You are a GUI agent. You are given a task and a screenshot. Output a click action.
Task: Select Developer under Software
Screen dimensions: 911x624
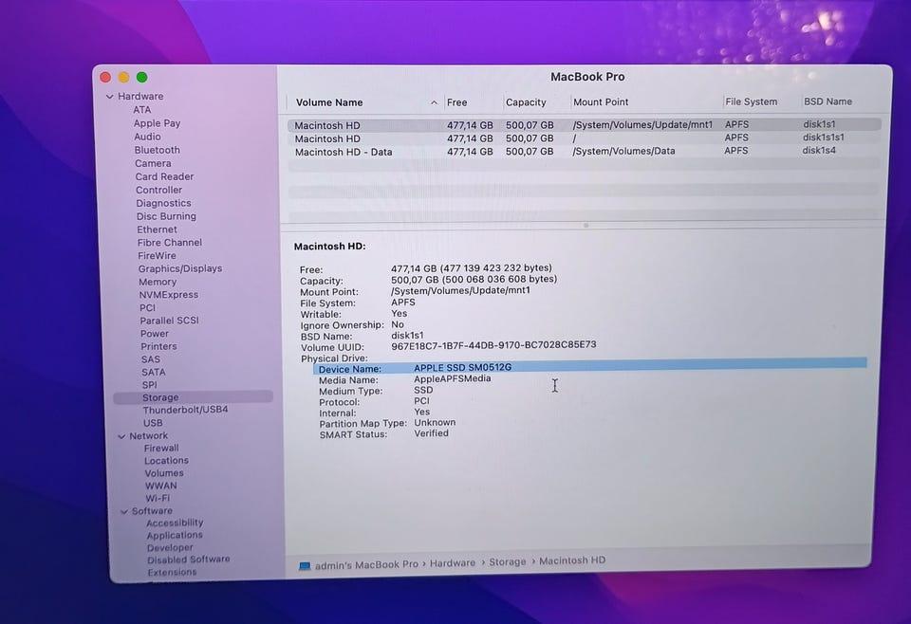[170, 548]
